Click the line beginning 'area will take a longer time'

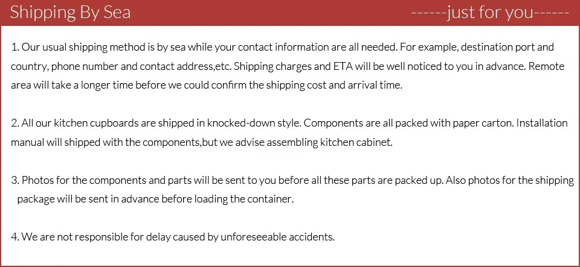pyautogui.click(x=207, y=86)
